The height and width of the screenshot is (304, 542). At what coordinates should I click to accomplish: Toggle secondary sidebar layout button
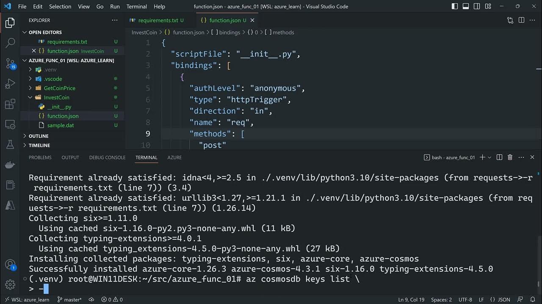point(477,6)
